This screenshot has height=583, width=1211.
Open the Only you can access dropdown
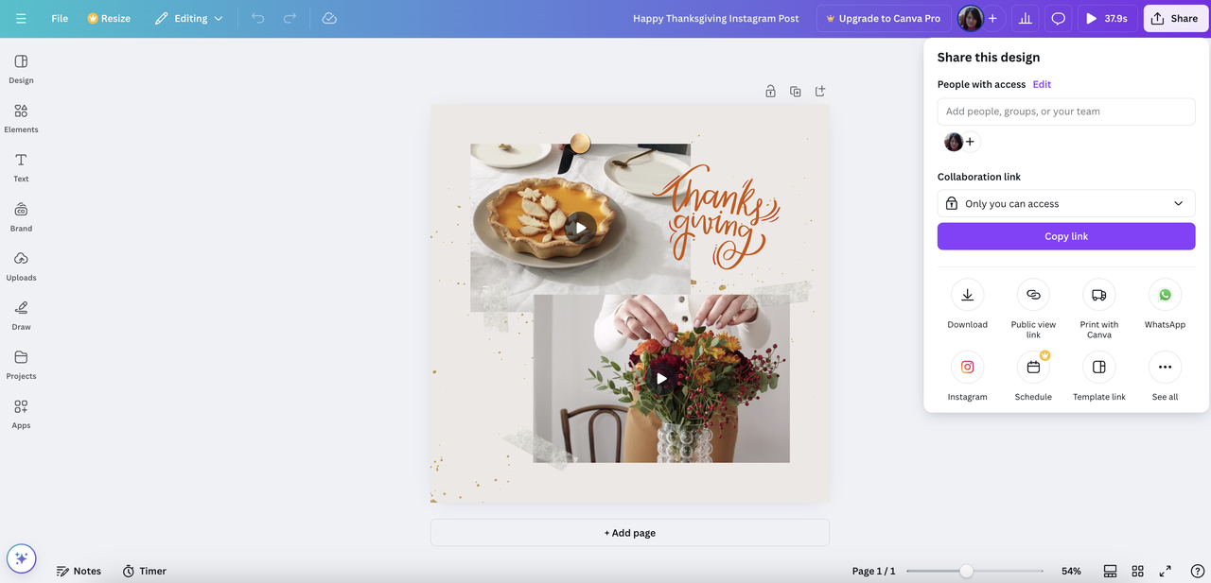(1066, 203)
